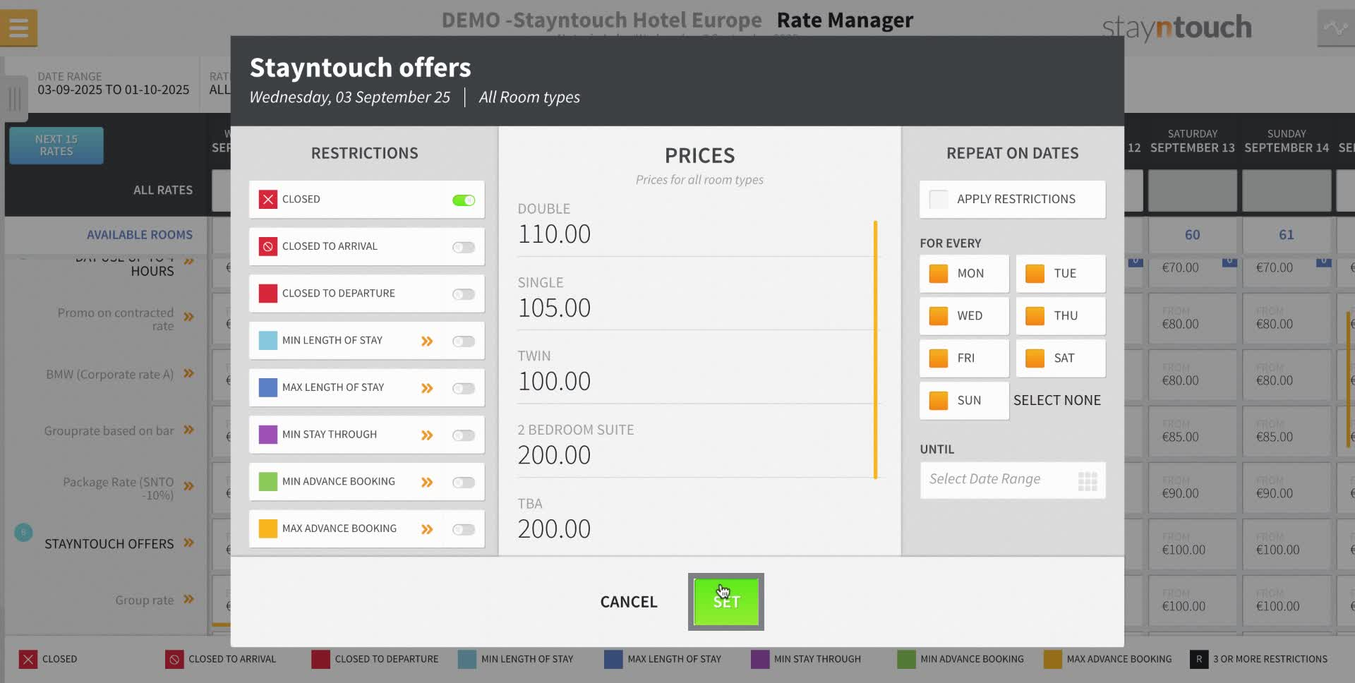Image resolution: width=1355 pixels, height=683 pixels.
Task: Toggle the WED day selection
Action: 964,316
